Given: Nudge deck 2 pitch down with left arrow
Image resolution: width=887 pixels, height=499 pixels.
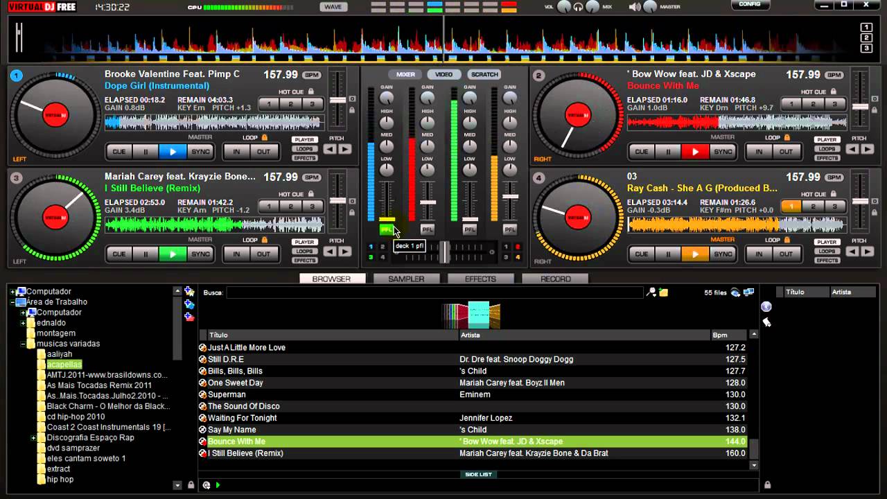Looking at the screenshot, I should pos(853,149).
